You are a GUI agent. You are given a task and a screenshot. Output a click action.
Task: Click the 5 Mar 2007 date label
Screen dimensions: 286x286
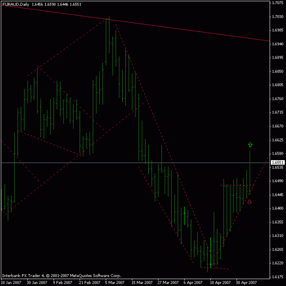click(x=115, y=282)
